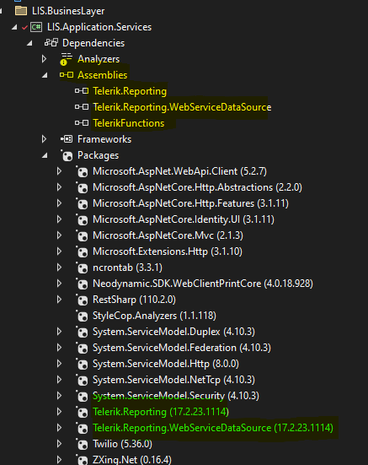368x465 pixels.
Task: Click the package icon for System.ServiceModel.Duplex
Action: coord(82,332)
